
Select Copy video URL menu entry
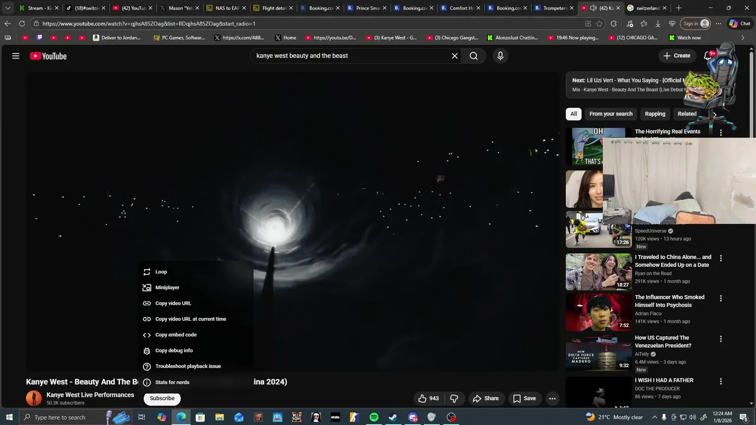(x=196, y=303)
